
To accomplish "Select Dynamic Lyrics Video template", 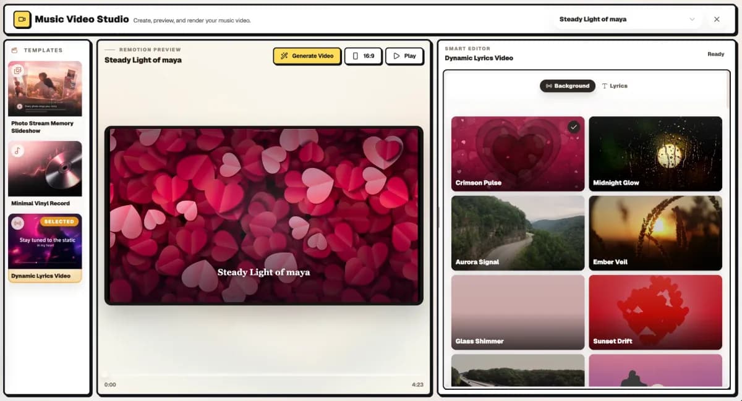I will click(45, 248).
